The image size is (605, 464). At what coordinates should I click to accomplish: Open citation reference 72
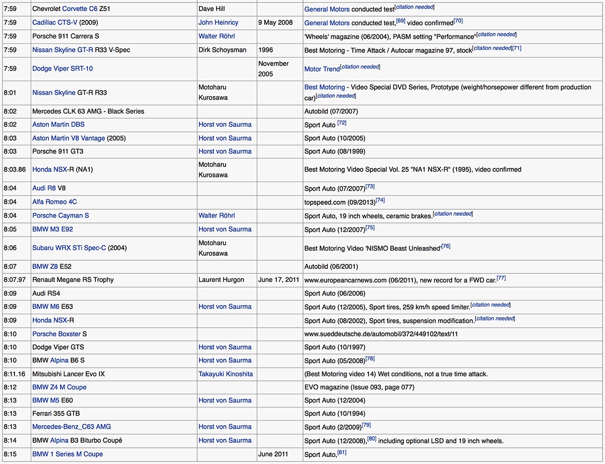tap(342, 123)
